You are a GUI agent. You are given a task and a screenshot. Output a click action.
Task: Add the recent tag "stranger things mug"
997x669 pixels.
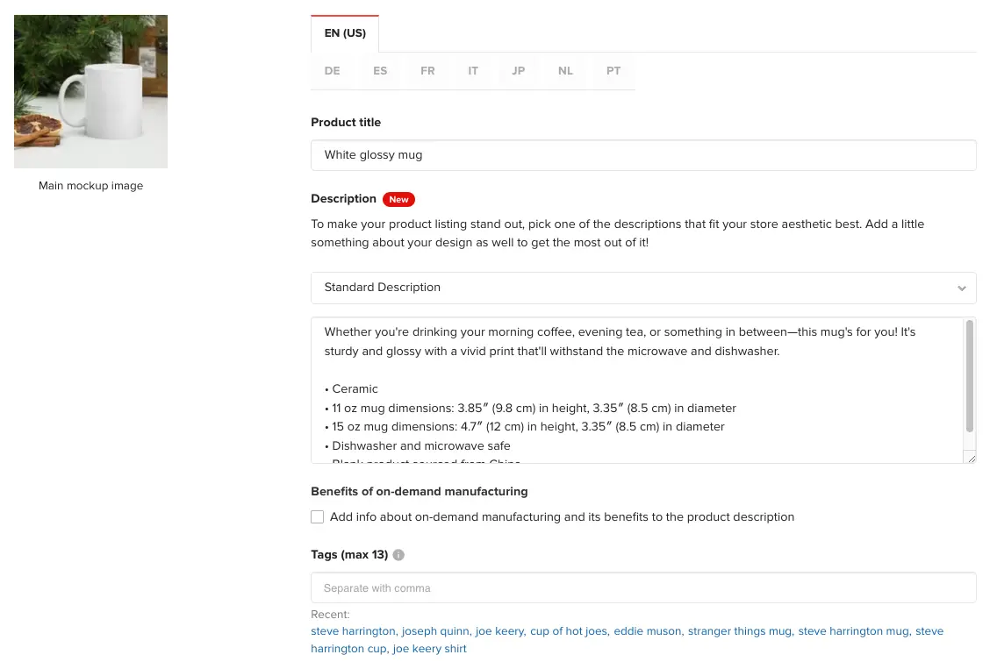(x=739, y=631)
